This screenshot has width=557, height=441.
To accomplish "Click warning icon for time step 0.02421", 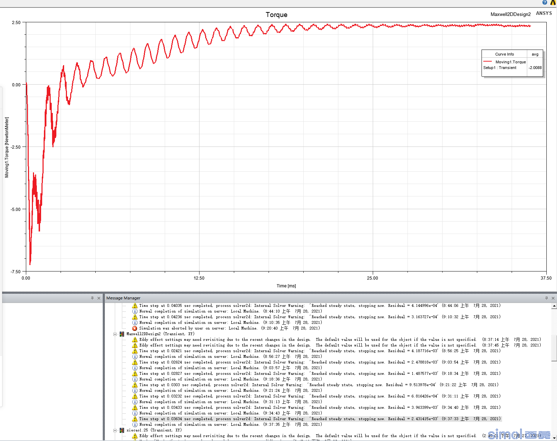I will pos(135,351).
